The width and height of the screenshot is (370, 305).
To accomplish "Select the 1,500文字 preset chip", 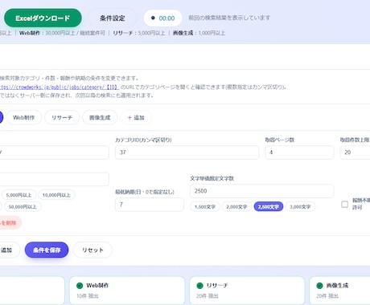I will [205, 206].
